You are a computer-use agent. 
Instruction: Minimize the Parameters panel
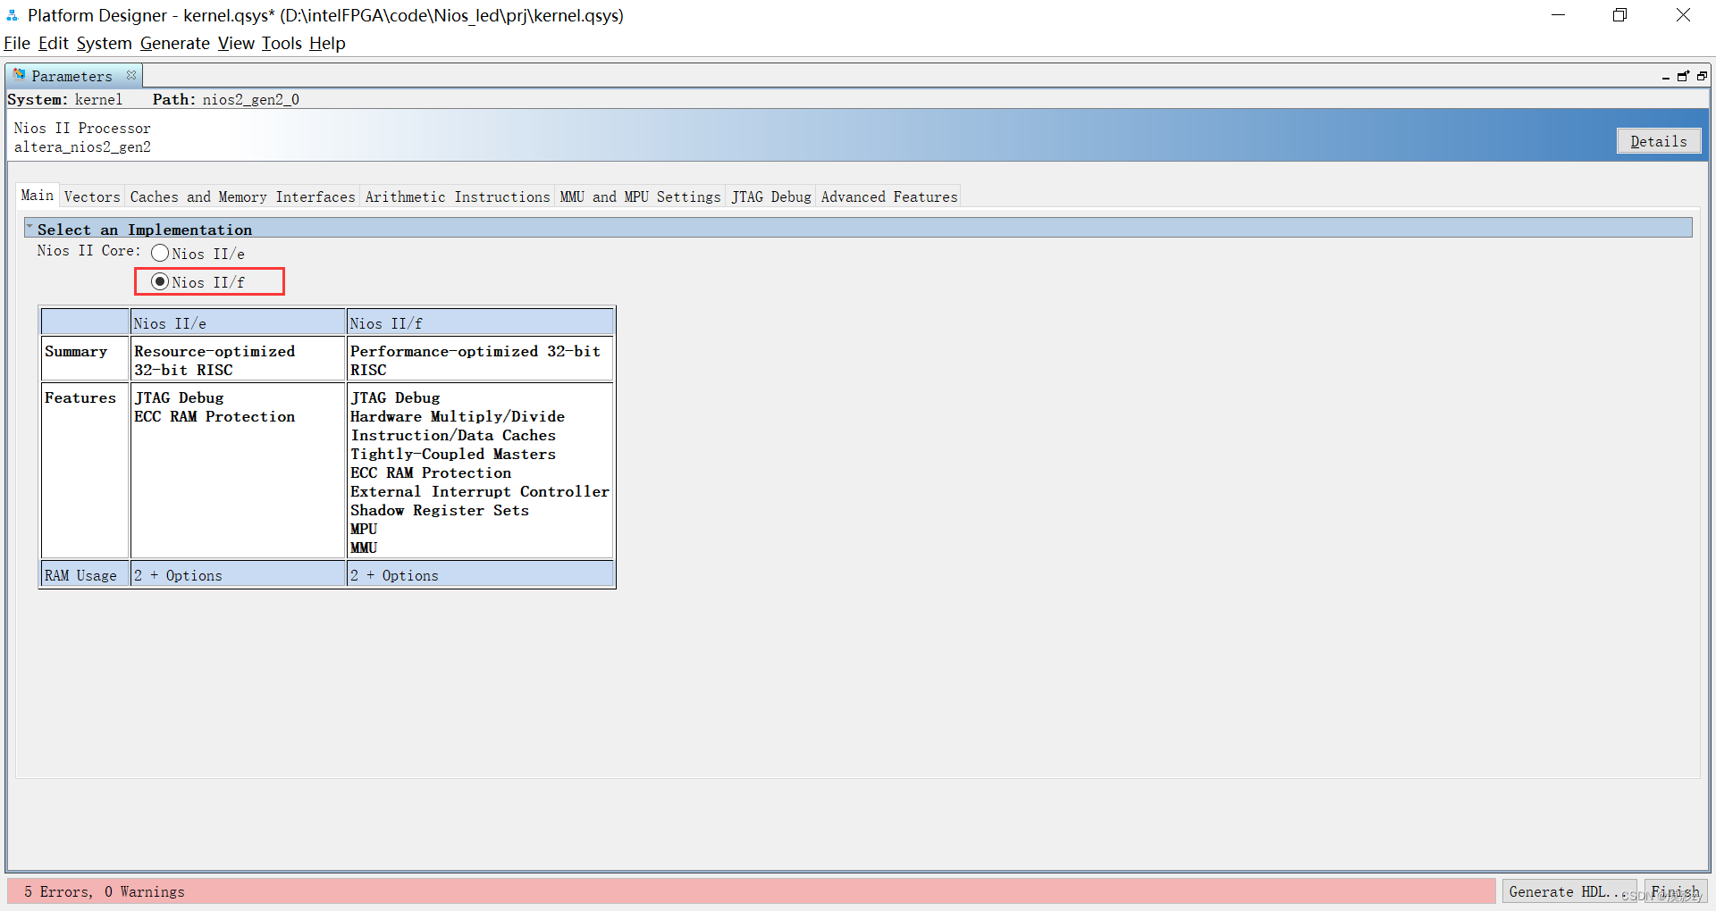pyautogui.click(x=1666, y=77)
